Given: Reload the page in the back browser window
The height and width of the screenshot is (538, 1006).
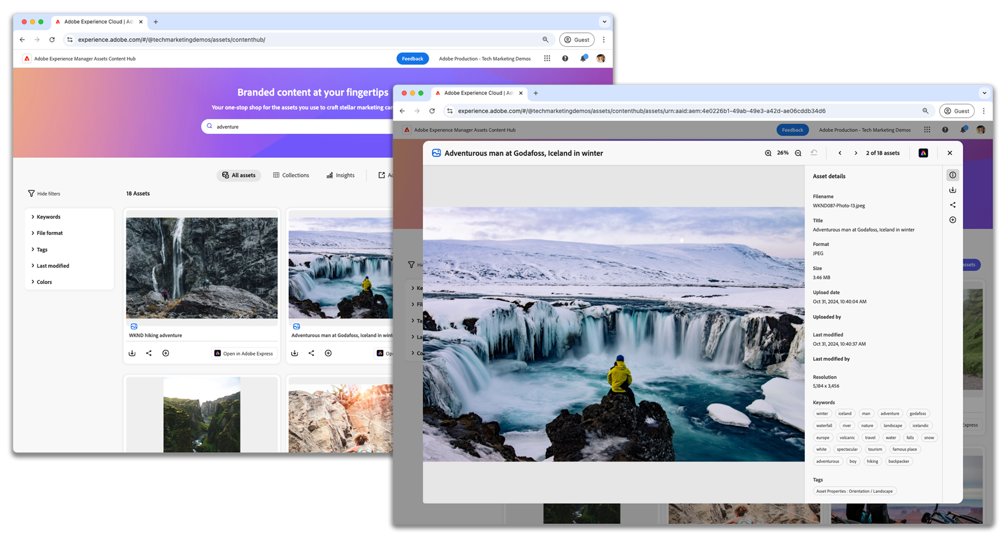Looking at the screenshot, I should 52,40.
